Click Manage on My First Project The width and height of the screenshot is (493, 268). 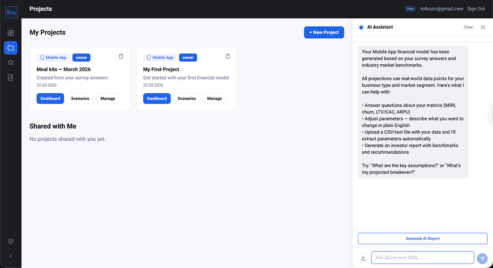214,99
